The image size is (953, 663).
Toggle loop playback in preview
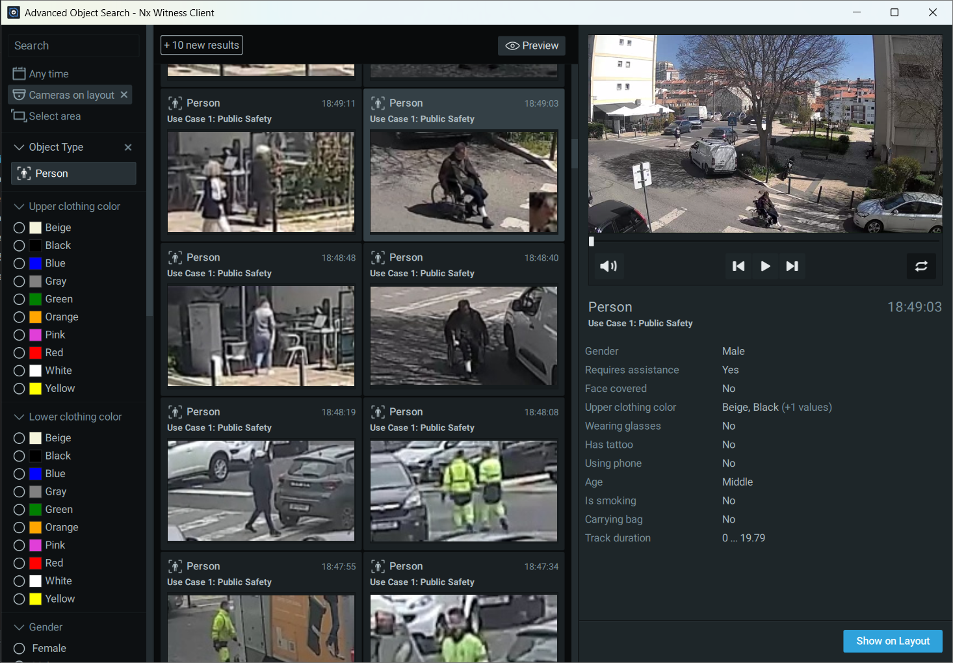921,266
